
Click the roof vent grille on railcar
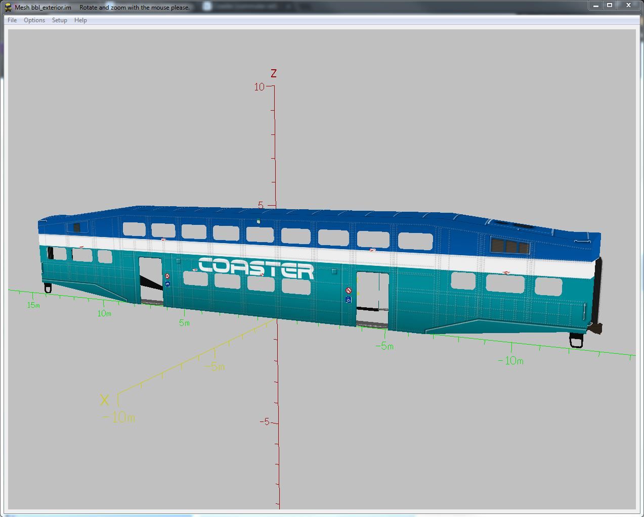point(510,247)
